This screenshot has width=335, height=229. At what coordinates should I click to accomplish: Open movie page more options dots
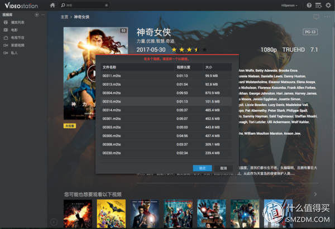click(327, 17)
